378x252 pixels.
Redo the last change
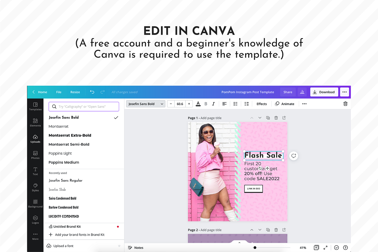pos(102,92)
